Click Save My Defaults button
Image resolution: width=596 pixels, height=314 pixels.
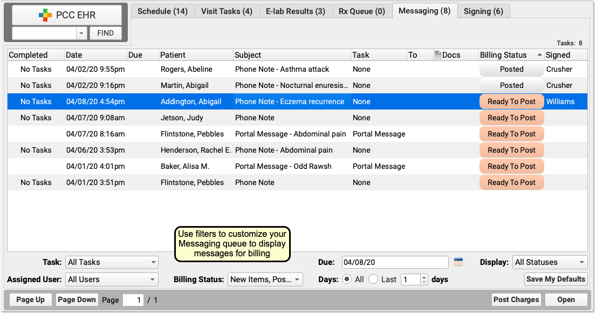pos(556,279)
